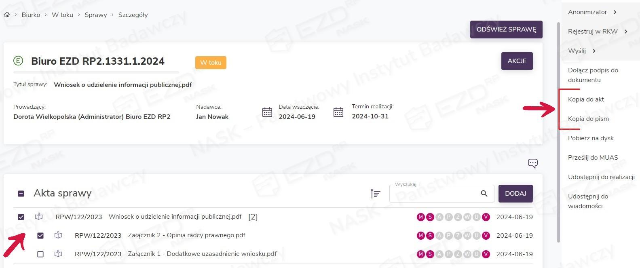
Task: Expand the Wyślij submenu
Action: [x=581, y=51]
